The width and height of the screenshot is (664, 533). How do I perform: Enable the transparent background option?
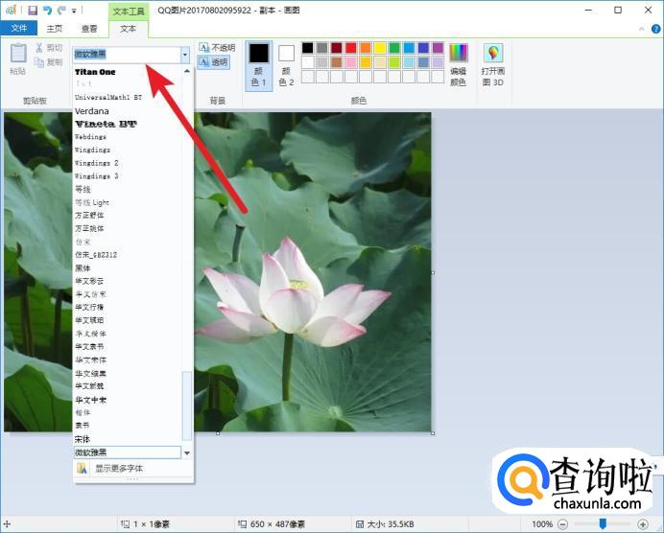pyautogui.click(x=216, y=61)
